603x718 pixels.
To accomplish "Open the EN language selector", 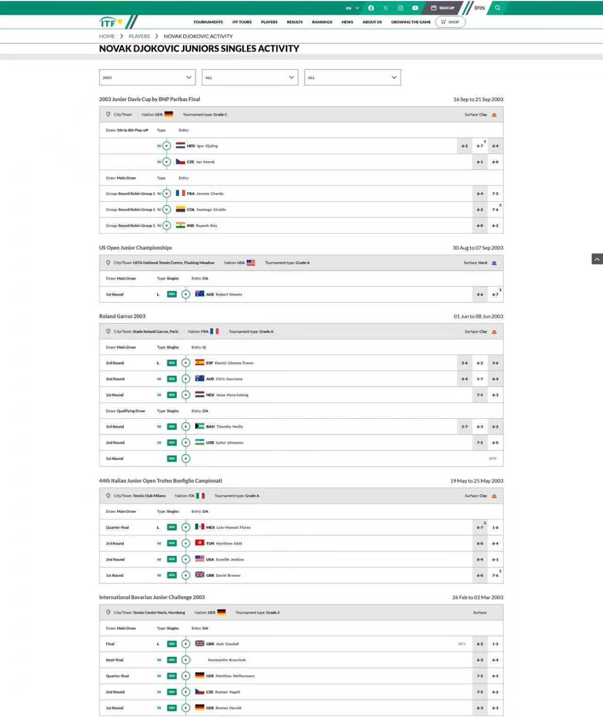I will 352,8.
